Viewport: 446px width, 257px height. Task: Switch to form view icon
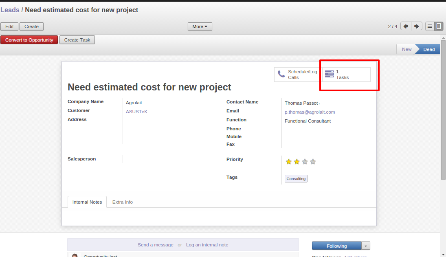tap(439, 26)
